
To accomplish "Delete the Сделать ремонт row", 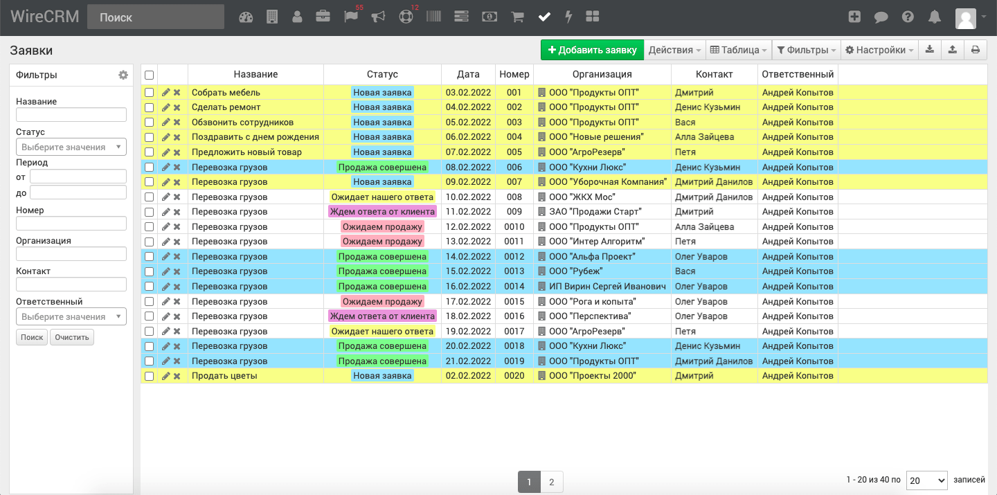I will [x=177, y=107].
